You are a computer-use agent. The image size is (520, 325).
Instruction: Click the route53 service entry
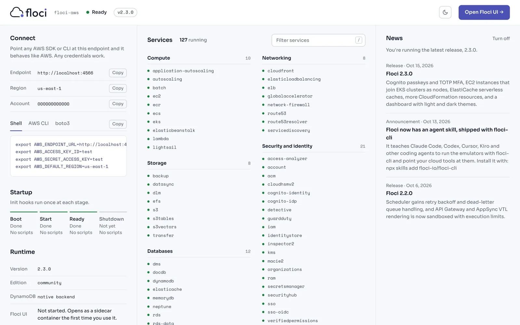[277, 113]
